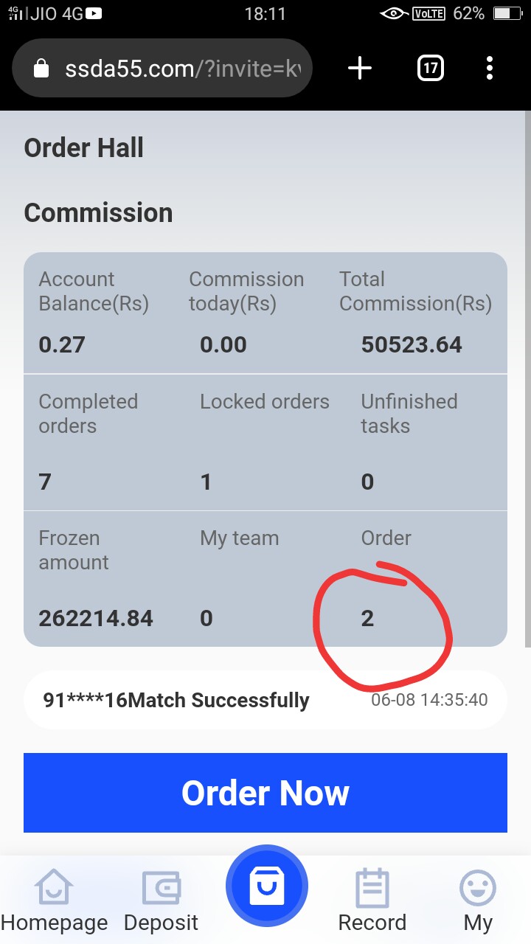Tap the Account Balance value 0.27
The width and height of the screenshot is (531, 944).
[62, 344]
